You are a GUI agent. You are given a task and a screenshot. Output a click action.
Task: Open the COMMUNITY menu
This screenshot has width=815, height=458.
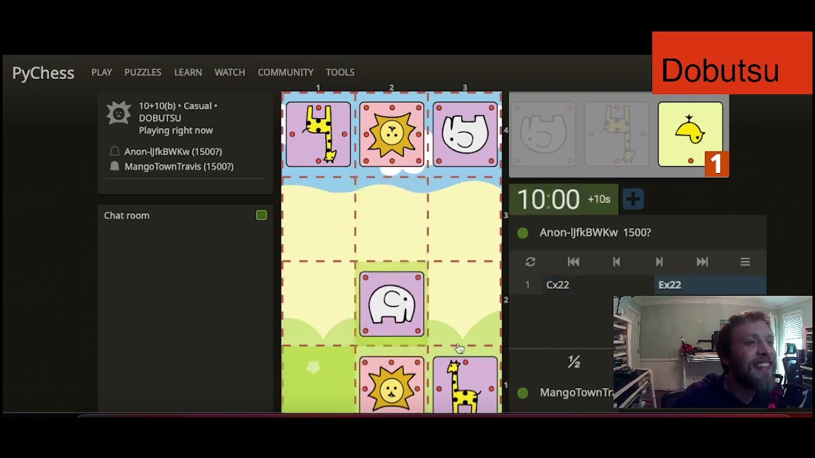(x=285, y=72)
